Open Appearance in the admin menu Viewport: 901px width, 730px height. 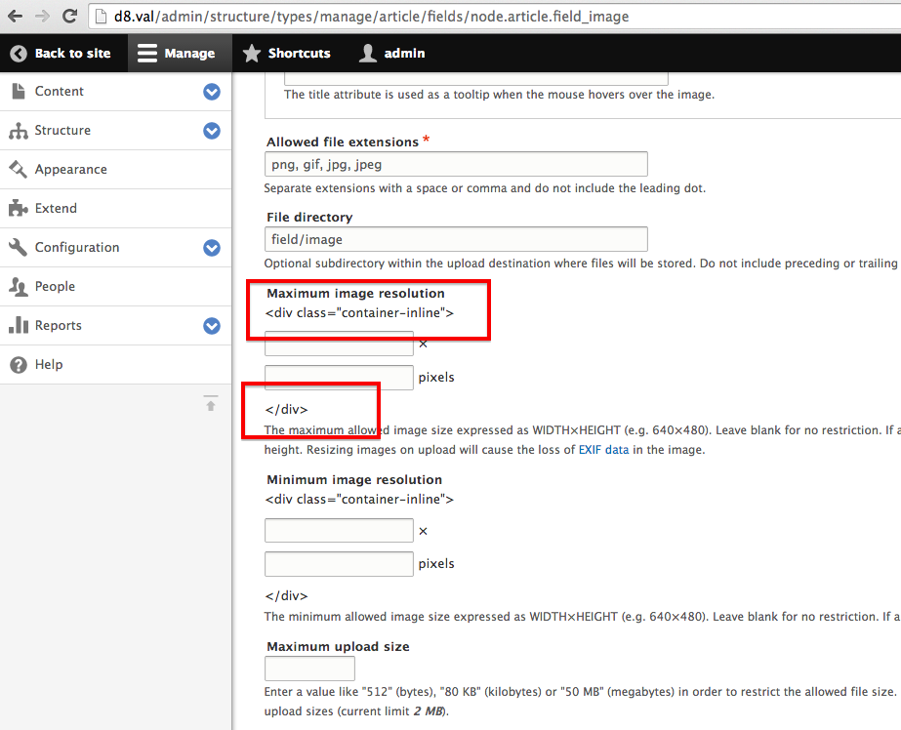[x=70, y=170]
